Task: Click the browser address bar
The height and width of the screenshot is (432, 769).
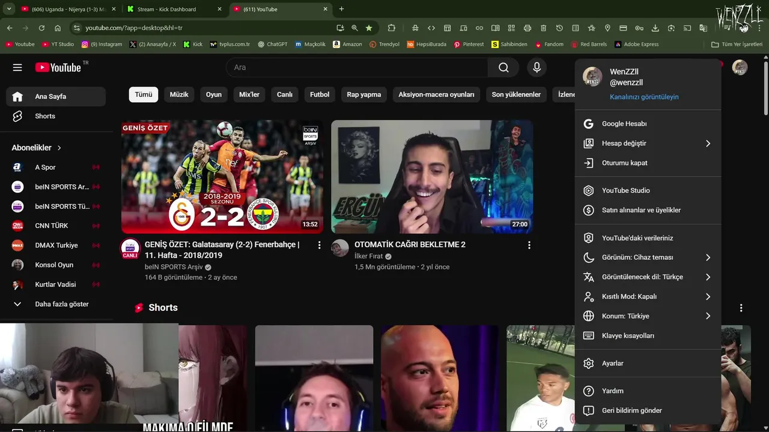Action: pyautogui.click(x=204, y=28)
